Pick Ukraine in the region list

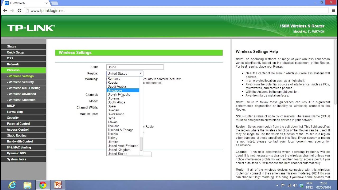coord(123,142)
